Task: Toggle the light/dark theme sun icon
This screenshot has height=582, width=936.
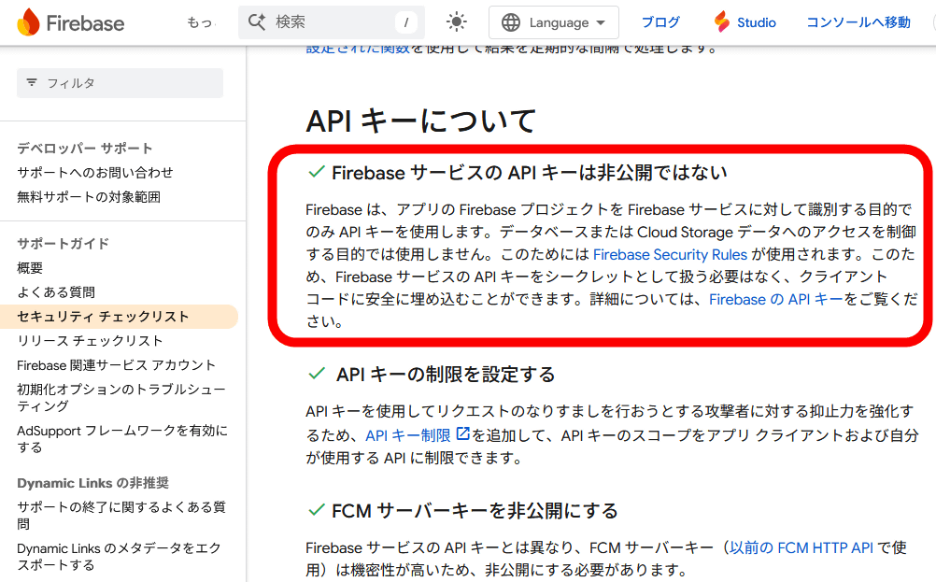Action: 456,22
